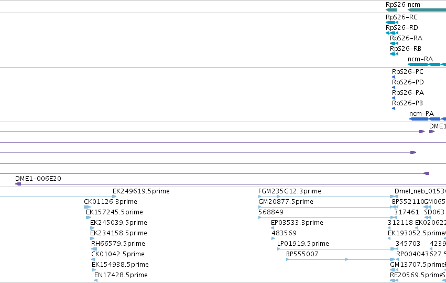Select the RpS26-RB transcript label
The width and height of the screenshot is (446, 283).
[x=405, y=49]
